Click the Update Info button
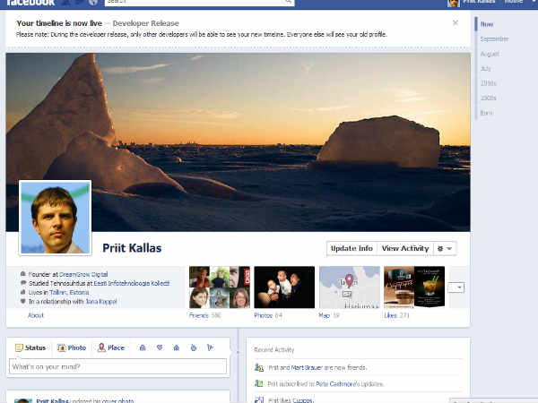The image size is (538, 403). 351,248
